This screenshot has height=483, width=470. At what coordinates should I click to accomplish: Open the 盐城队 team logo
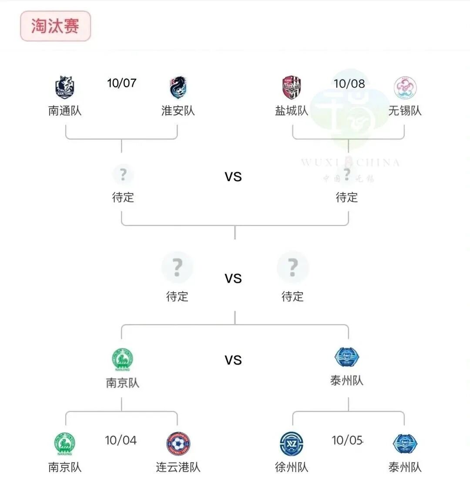tap(292, 88)
